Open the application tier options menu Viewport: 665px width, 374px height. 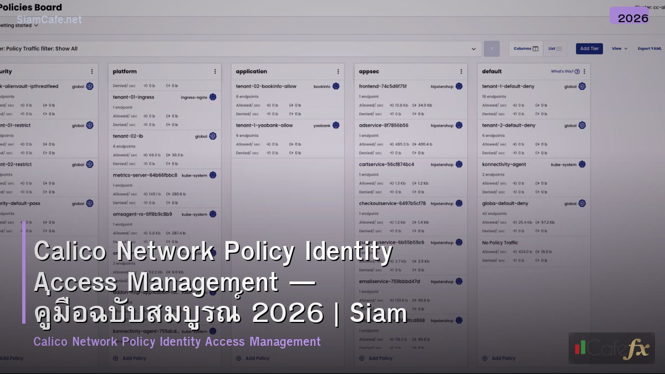click(337, 71)
